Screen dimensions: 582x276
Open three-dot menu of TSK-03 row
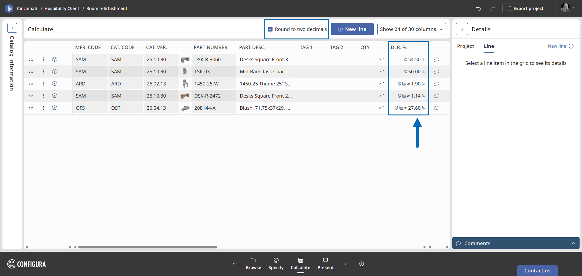coord(44,71)
